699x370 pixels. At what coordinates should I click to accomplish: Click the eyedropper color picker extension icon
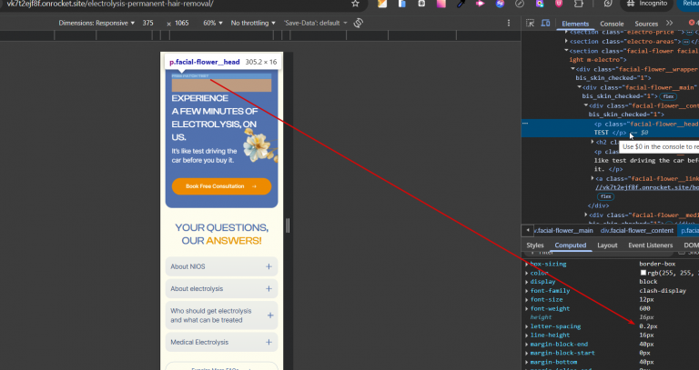tap(461, 4)
